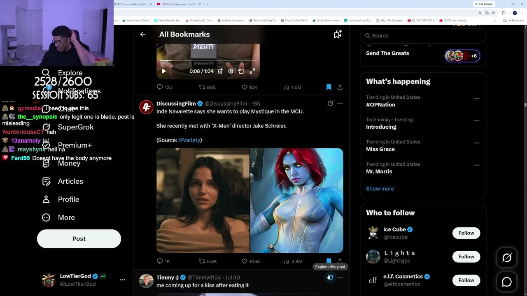Pop out the Variety video picture-in-picture

point(241,71)
